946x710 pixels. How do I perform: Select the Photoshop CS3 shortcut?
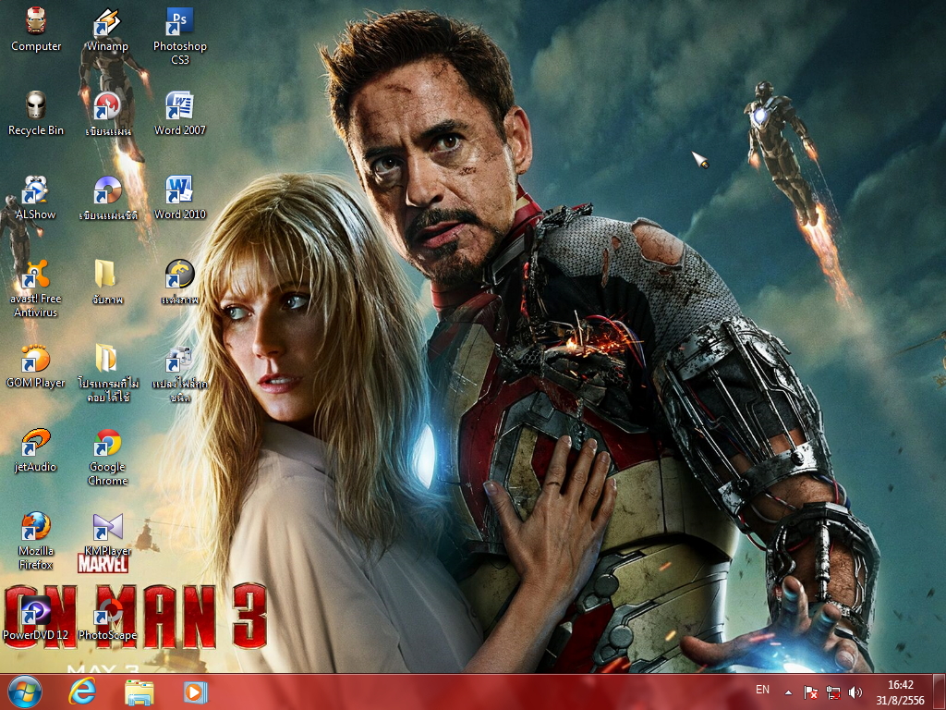coord(180,36)
